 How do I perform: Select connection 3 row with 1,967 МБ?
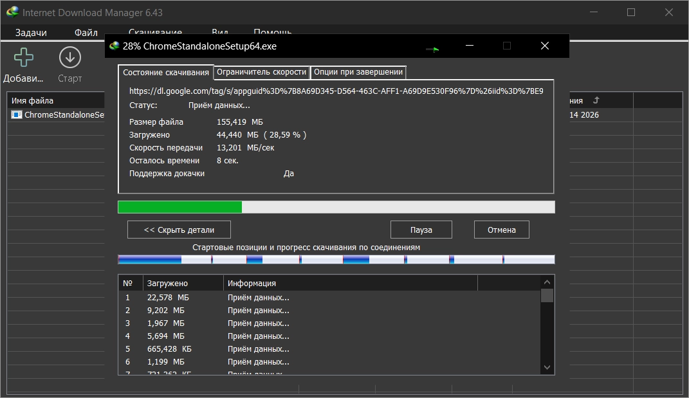click(x=329, y=323)
